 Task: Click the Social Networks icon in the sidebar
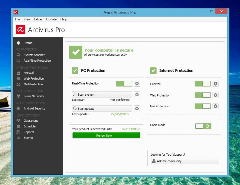(18, 96)
